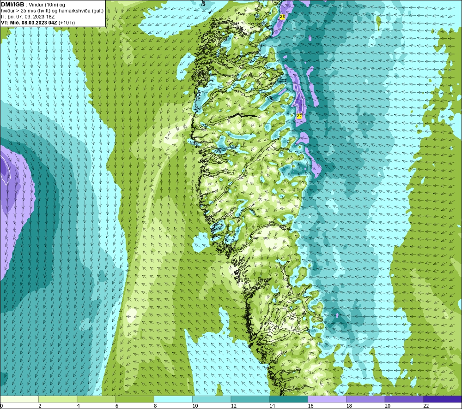
Task: Click the legend scale number 16
Action: click(310, 406)
